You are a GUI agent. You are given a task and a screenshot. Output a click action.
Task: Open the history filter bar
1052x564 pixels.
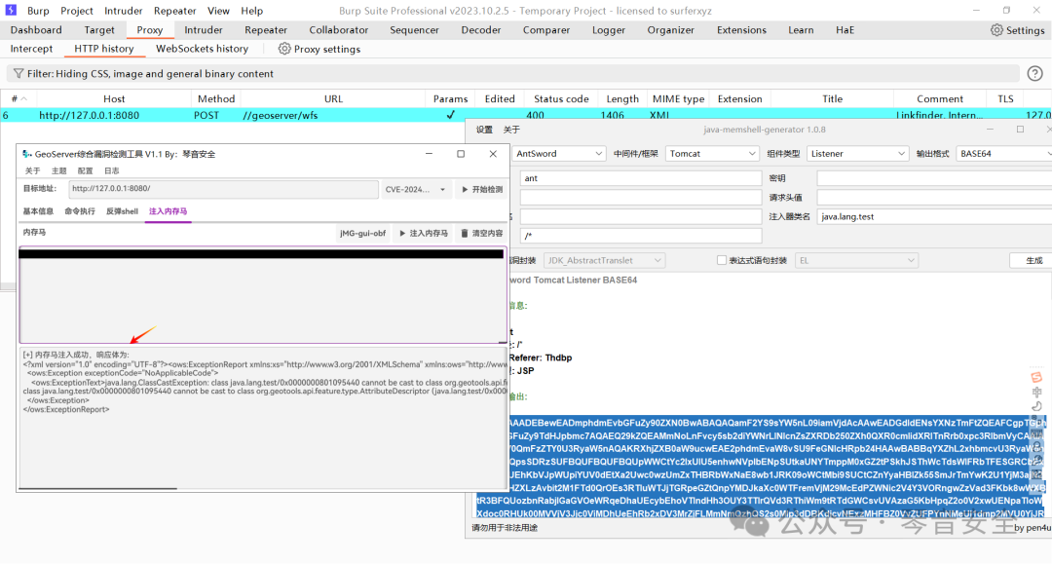[x=512, y=74]
